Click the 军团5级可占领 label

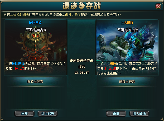(128, 30)
